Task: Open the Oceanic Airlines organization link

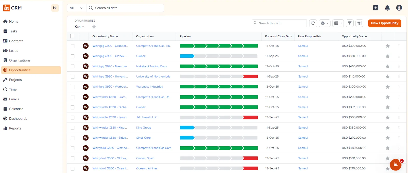Action: [147, 168]
